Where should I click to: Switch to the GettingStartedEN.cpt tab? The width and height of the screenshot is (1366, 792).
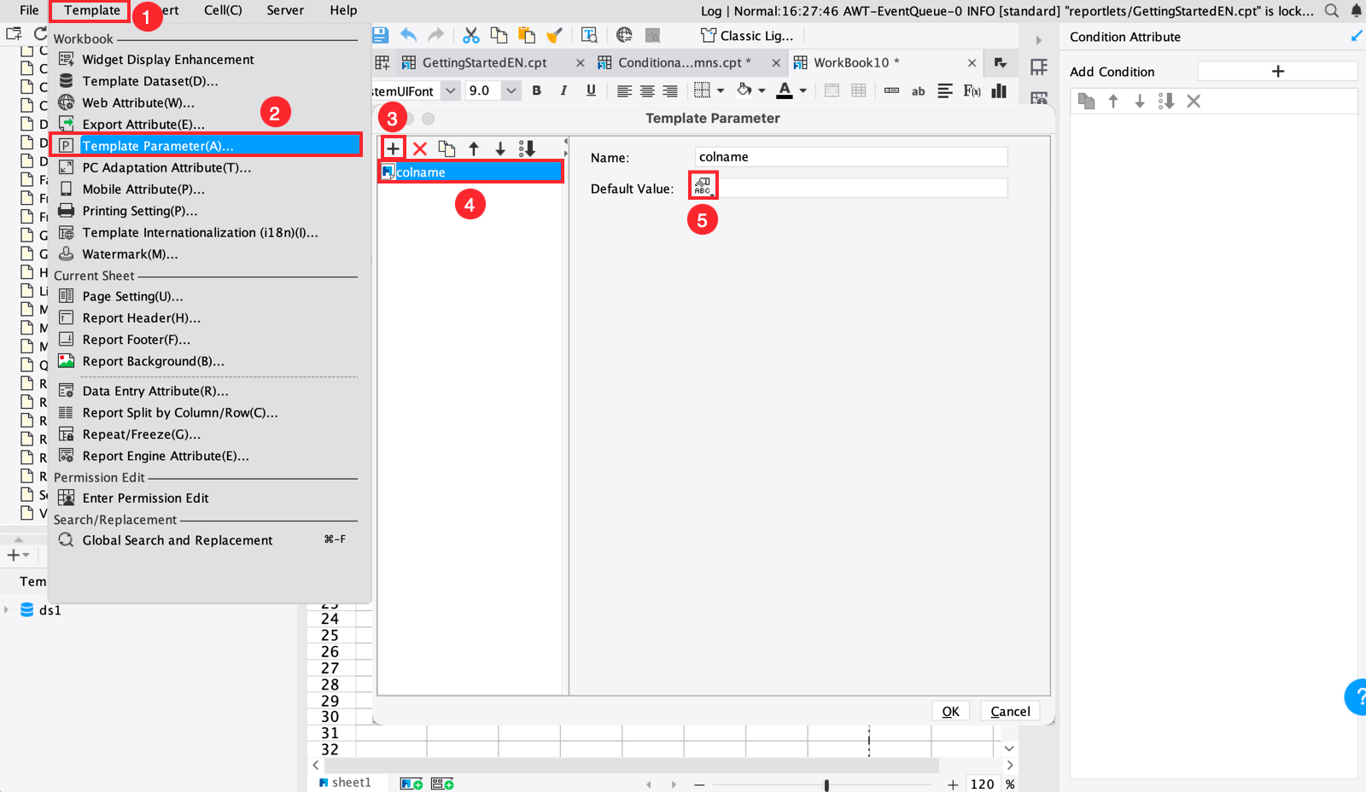(483, 61)
